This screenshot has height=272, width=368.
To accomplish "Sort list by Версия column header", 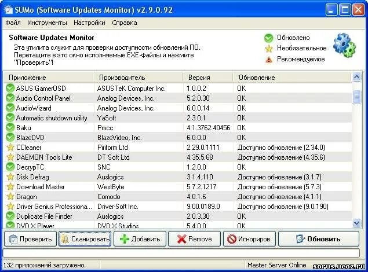I will coord(207,78).
